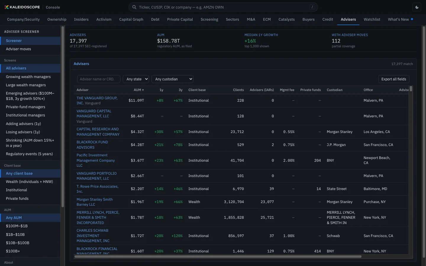Open the Console link in header

click(53, 7)
